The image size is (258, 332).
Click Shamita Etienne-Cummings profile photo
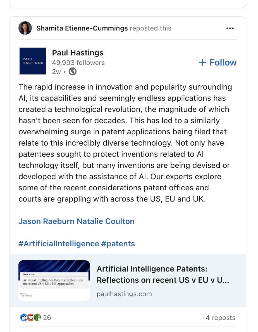(25, 28)
